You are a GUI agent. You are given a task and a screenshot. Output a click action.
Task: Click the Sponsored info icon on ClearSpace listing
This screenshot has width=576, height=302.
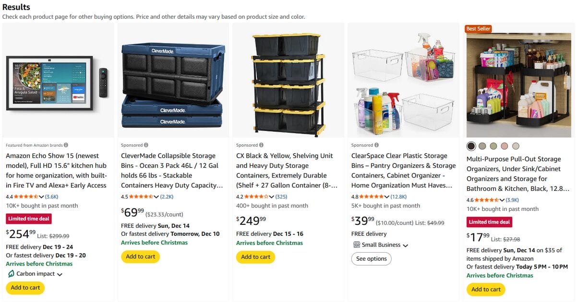[x=376, y=145]
